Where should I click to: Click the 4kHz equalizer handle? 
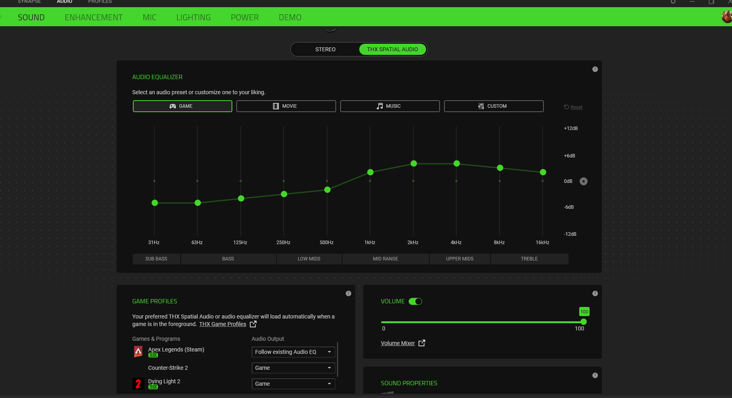point(457,163)
